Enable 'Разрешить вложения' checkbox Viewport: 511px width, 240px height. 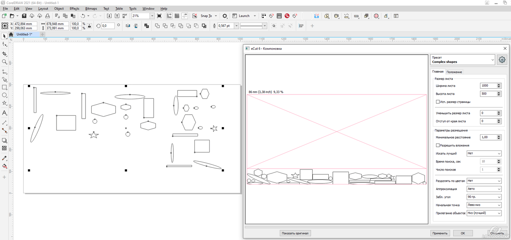point(438,145)
